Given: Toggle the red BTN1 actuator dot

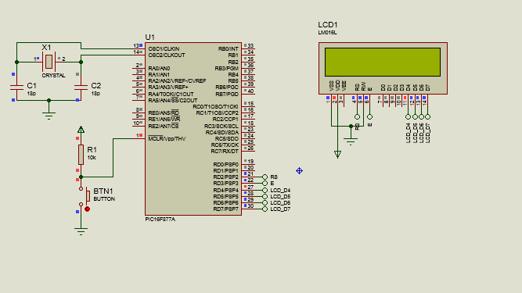Looking at the screenshot, I should [87, 209].
